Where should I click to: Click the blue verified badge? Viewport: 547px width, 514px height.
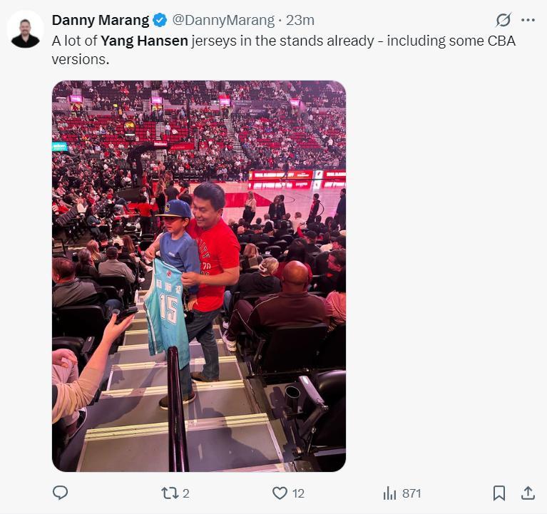[x=160, y=20]
